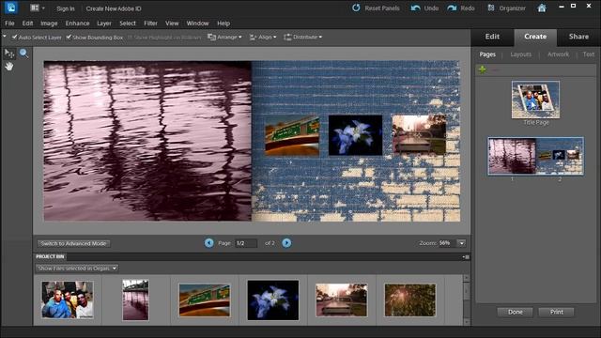Select the Artwork sub-tab
The image size is (601, 338).
click(558, 54)
